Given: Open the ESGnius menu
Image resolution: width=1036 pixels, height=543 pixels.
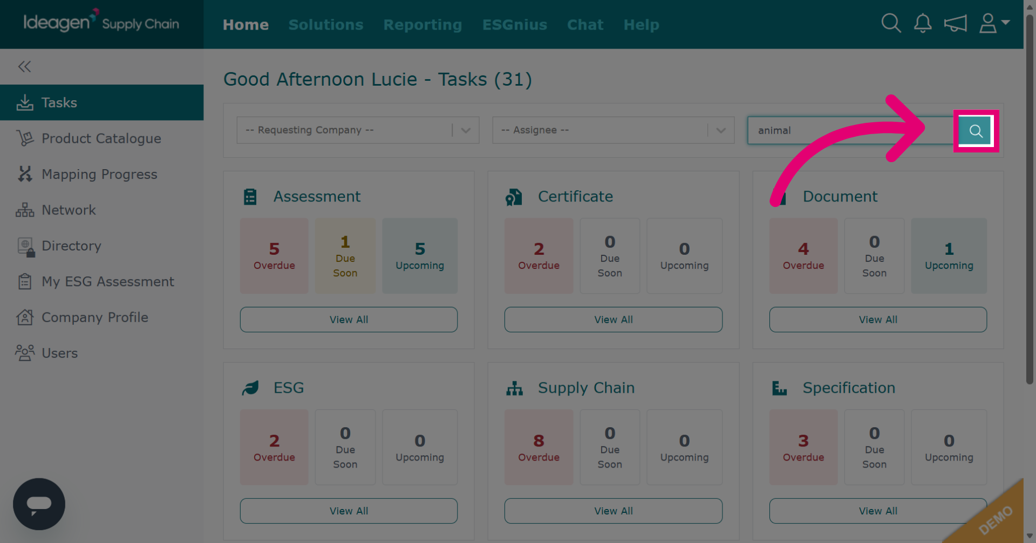Looking at the screenshot, I should (515, 25).
